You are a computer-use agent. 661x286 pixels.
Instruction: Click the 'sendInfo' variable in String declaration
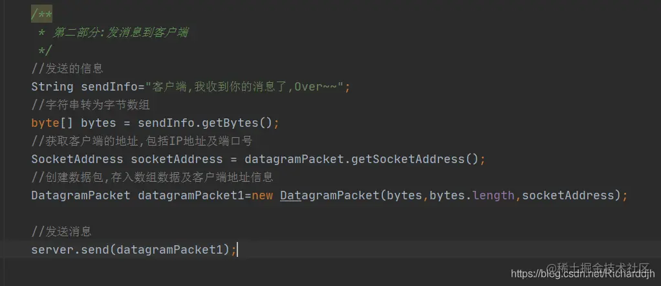click(x=109, y=87)
